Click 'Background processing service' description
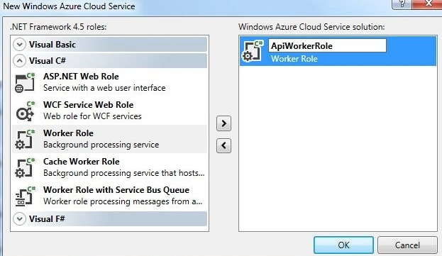The width and height of the screenshot is (442, 256). pyautogui.click(x=101, y=145)
